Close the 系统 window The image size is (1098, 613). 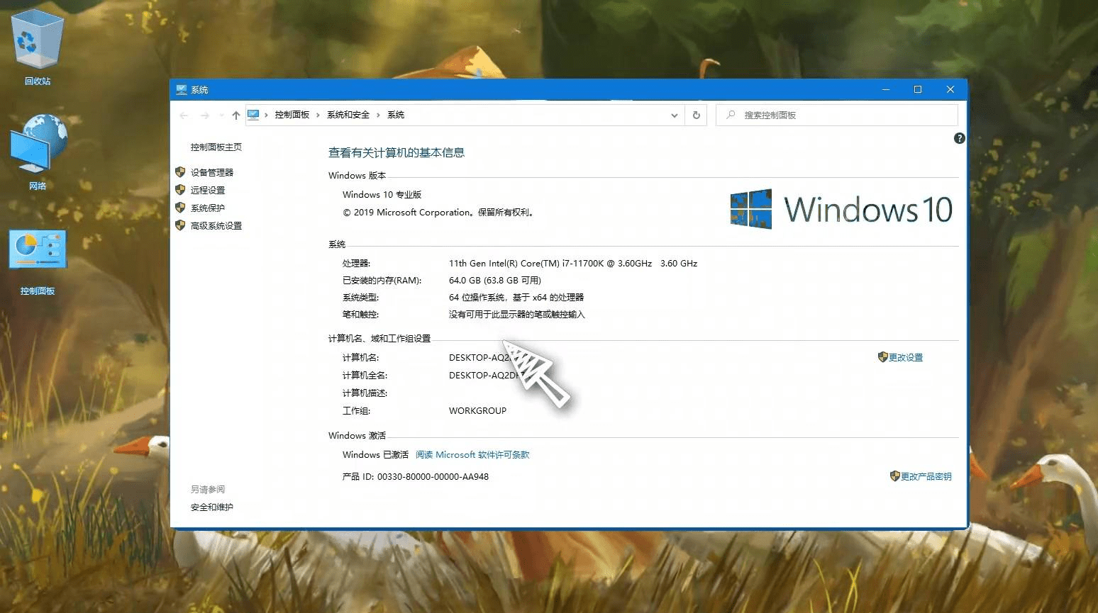click(950, 89)
